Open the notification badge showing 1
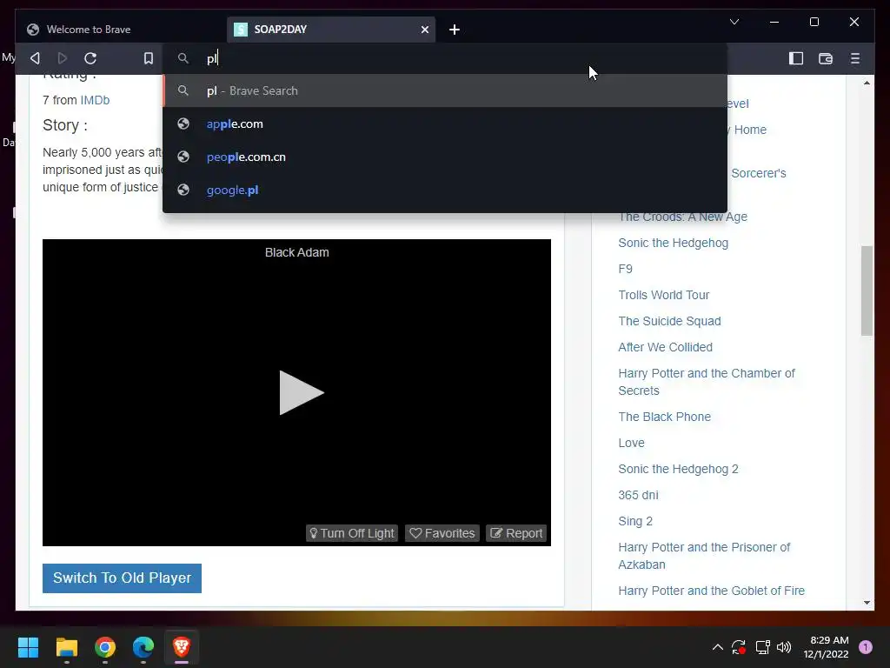 point(866,647)
